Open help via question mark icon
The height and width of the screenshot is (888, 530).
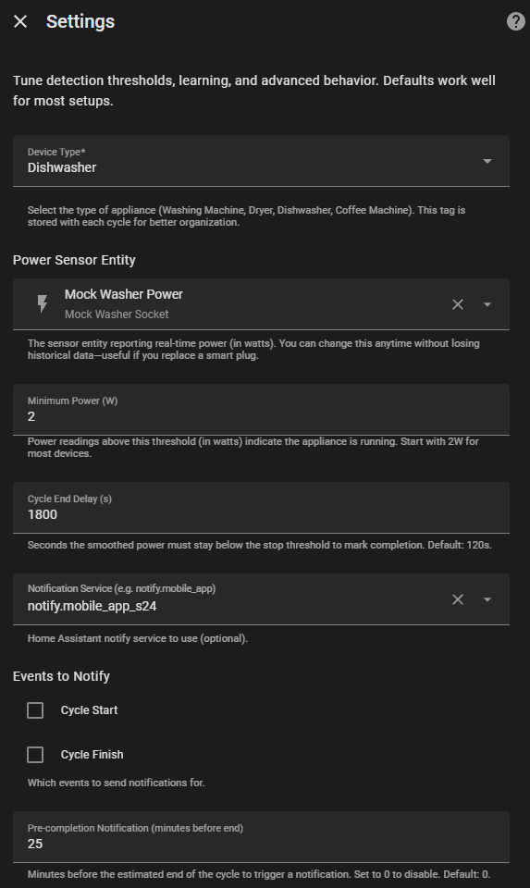pos(515,21)
